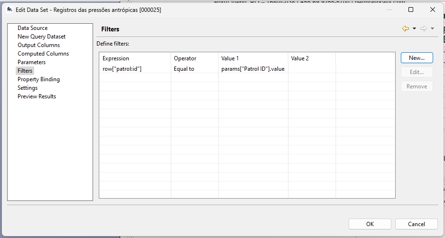Show the Preview Results page
Viewport: 445px width, 238px height.
[x=37, y=96]
